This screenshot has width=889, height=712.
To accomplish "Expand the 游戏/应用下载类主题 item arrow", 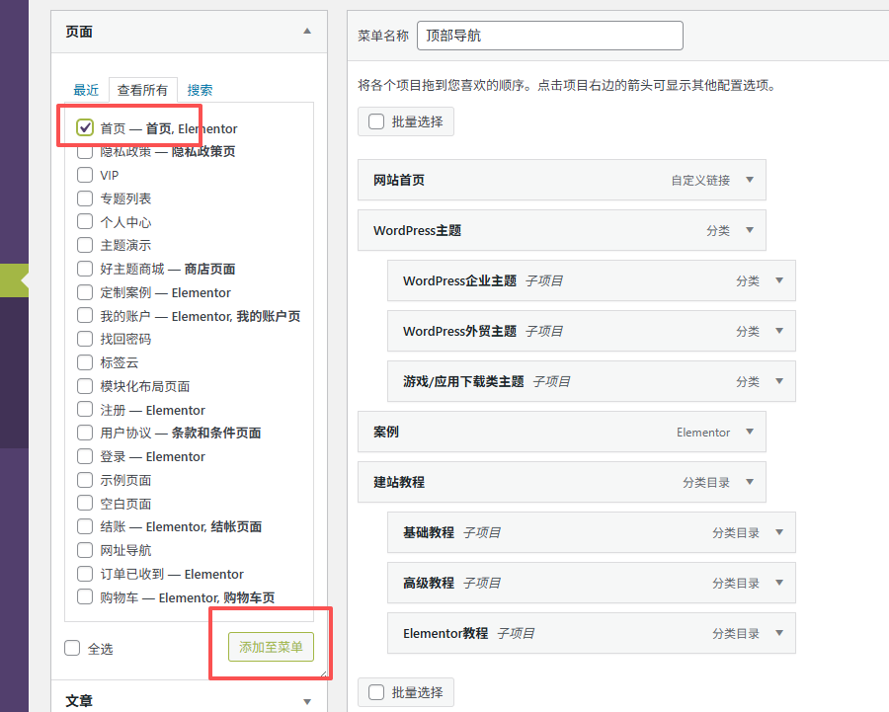I will pos(779,381).
